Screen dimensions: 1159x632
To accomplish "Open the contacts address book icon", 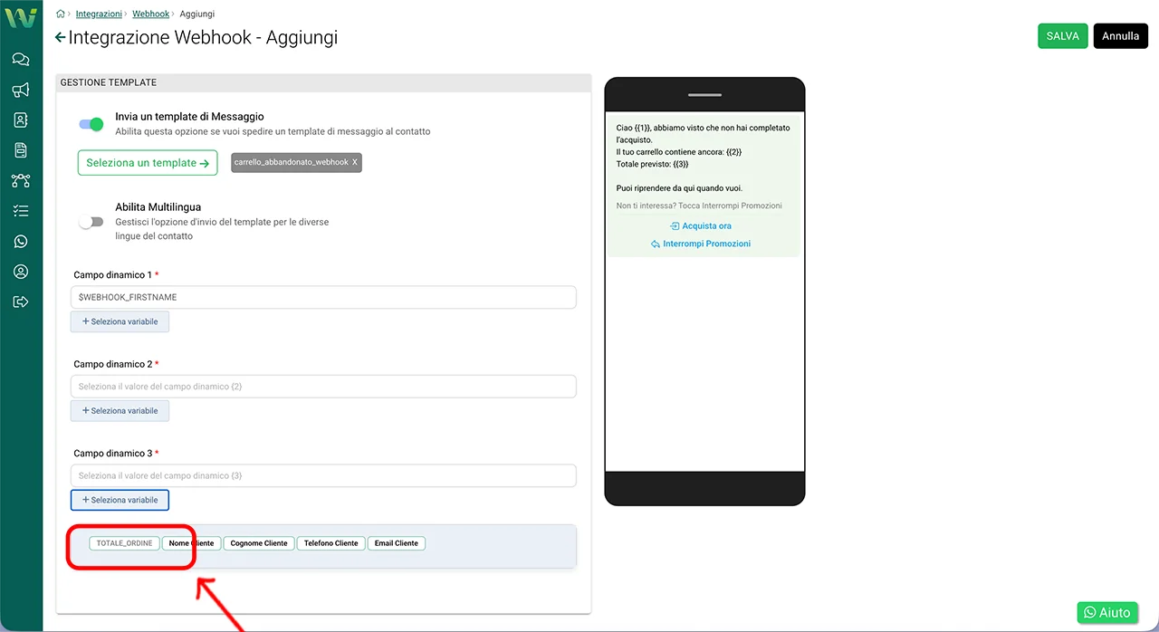I will pos(21,120).
